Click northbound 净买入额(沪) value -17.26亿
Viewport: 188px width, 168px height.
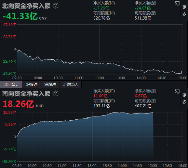101,8
